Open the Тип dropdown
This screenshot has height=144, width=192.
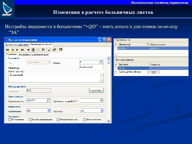coord(49,62)
